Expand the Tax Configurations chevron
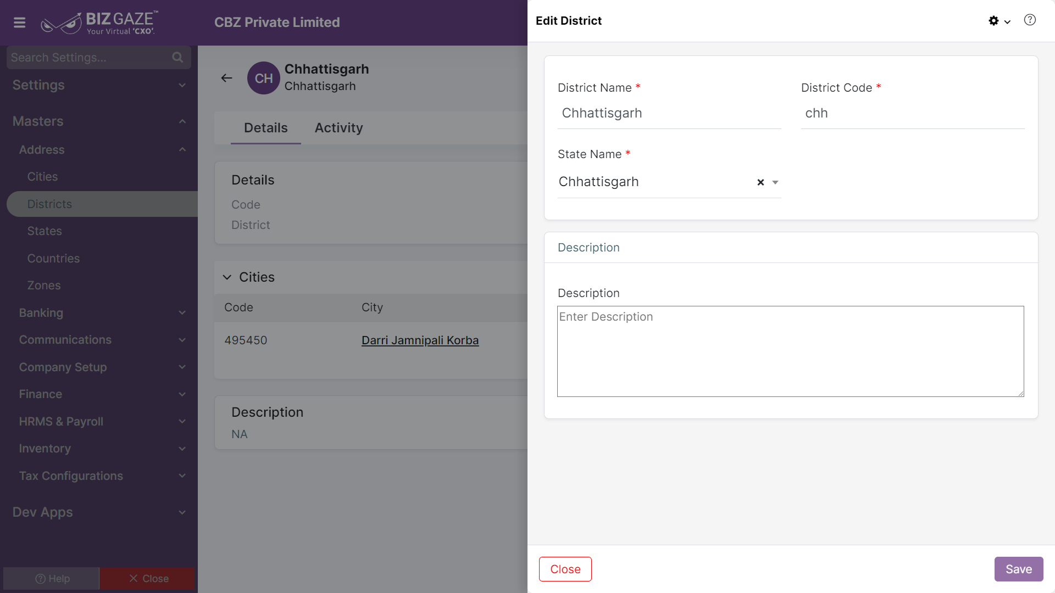Screen dimensions: 1055x593 coord(182,476)
